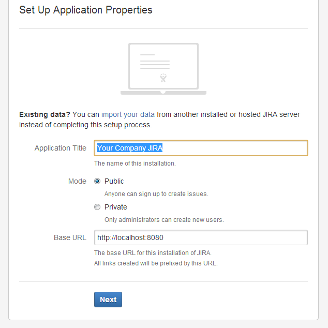Click the laptop illustration graphic
The width and height of the screenshot is (328, 328).
(x=163, y=69)
